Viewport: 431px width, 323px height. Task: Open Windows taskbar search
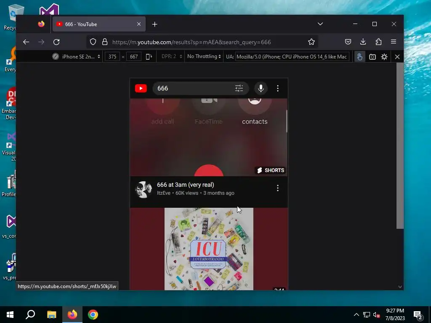[x=30, y=315]
